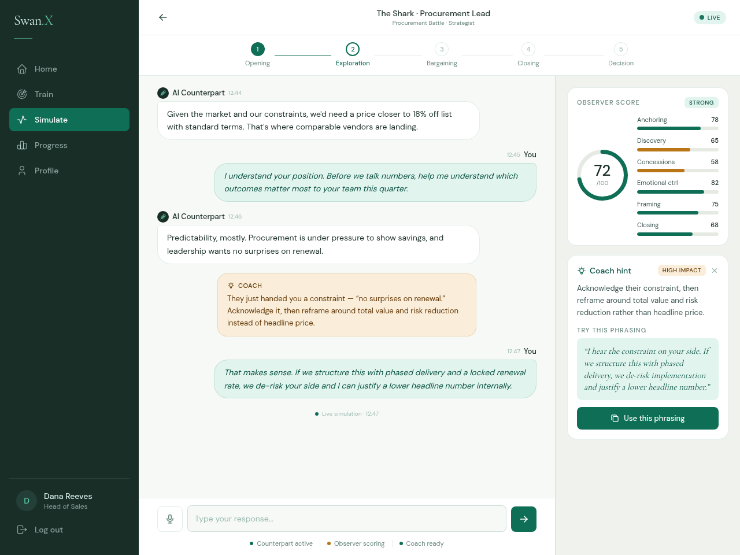Click the TRY THIS PHRASING label
740x555 pixels.
612,330
